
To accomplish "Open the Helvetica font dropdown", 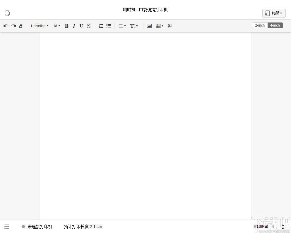I will click(39, 26).
